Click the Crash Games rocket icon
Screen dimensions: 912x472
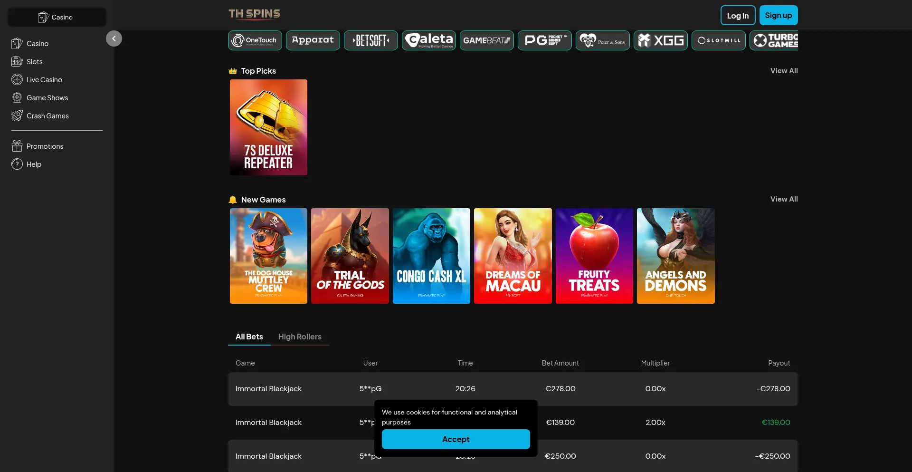pos(17,116)
